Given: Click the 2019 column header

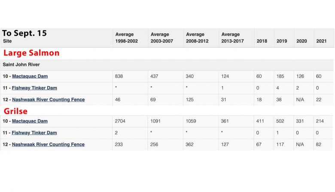Looking at the screenshot, I should point(282,41).
